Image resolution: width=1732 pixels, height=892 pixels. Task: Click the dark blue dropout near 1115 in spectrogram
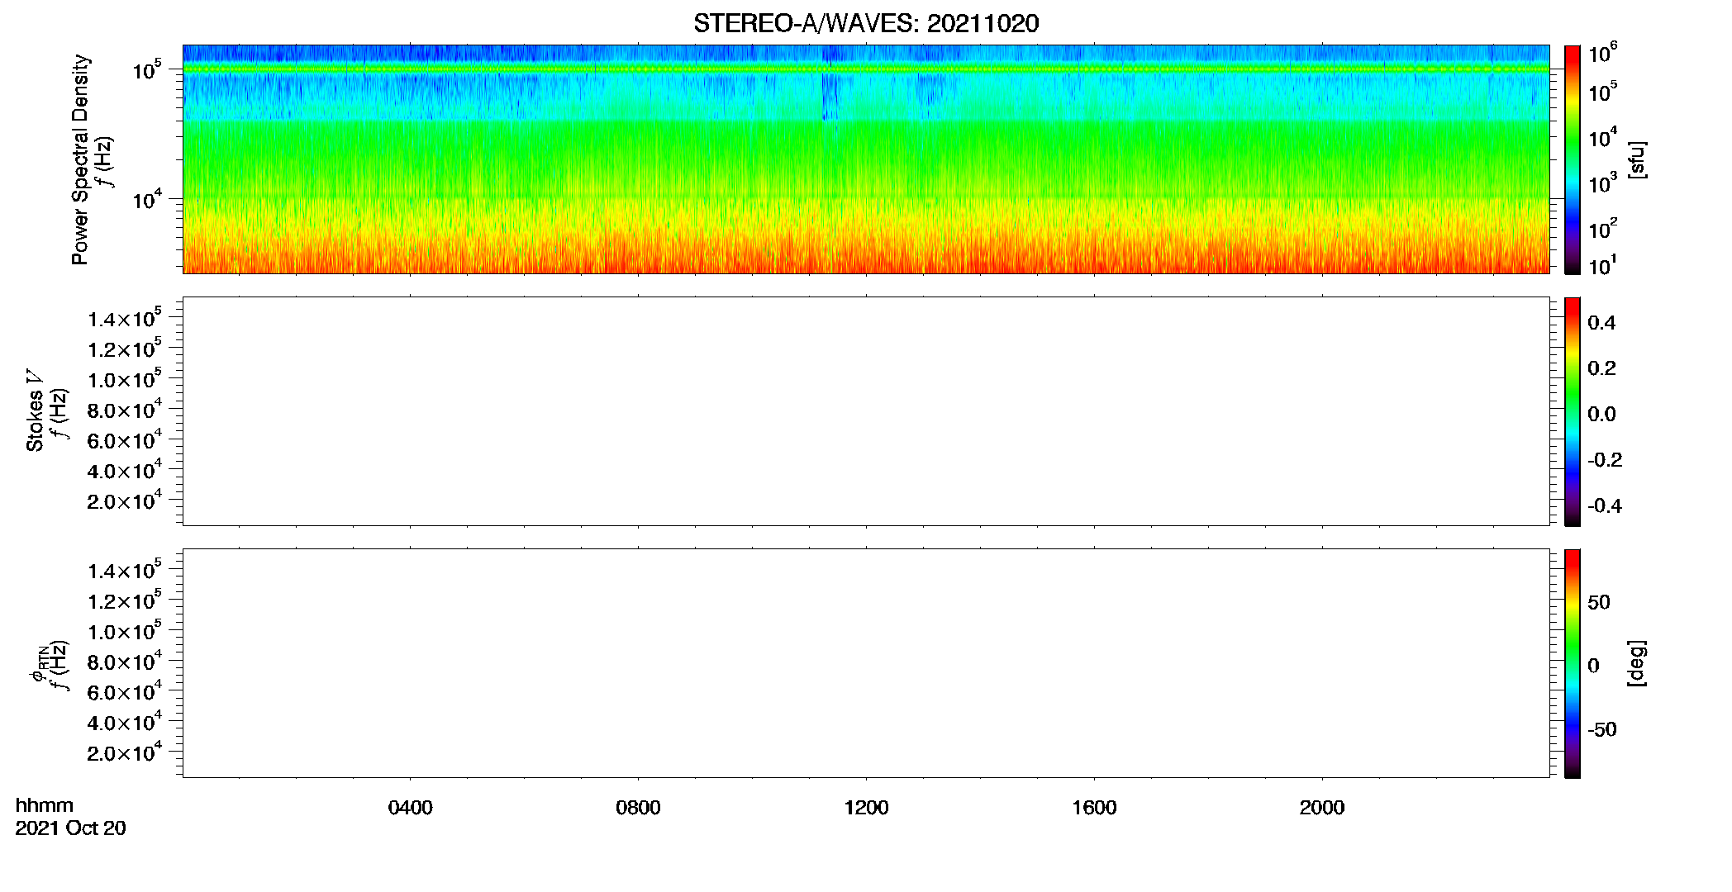tap(828, 97)
